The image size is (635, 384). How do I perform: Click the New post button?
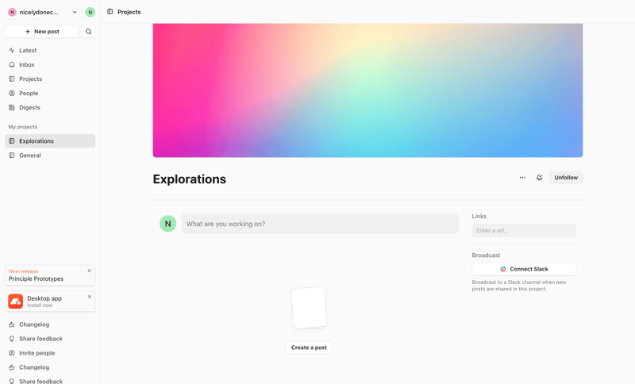pyautogui.click(x=42, y=32)
